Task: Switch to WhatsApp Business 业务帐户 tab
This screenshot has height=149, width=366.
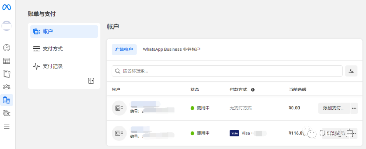Action: 172,49
